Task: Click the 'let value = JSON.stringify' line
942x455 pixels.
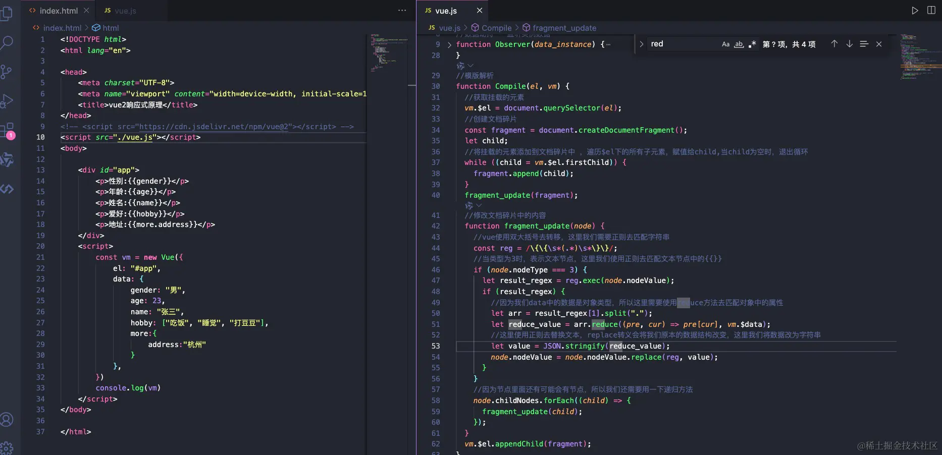Action: [x=581, y=346]
